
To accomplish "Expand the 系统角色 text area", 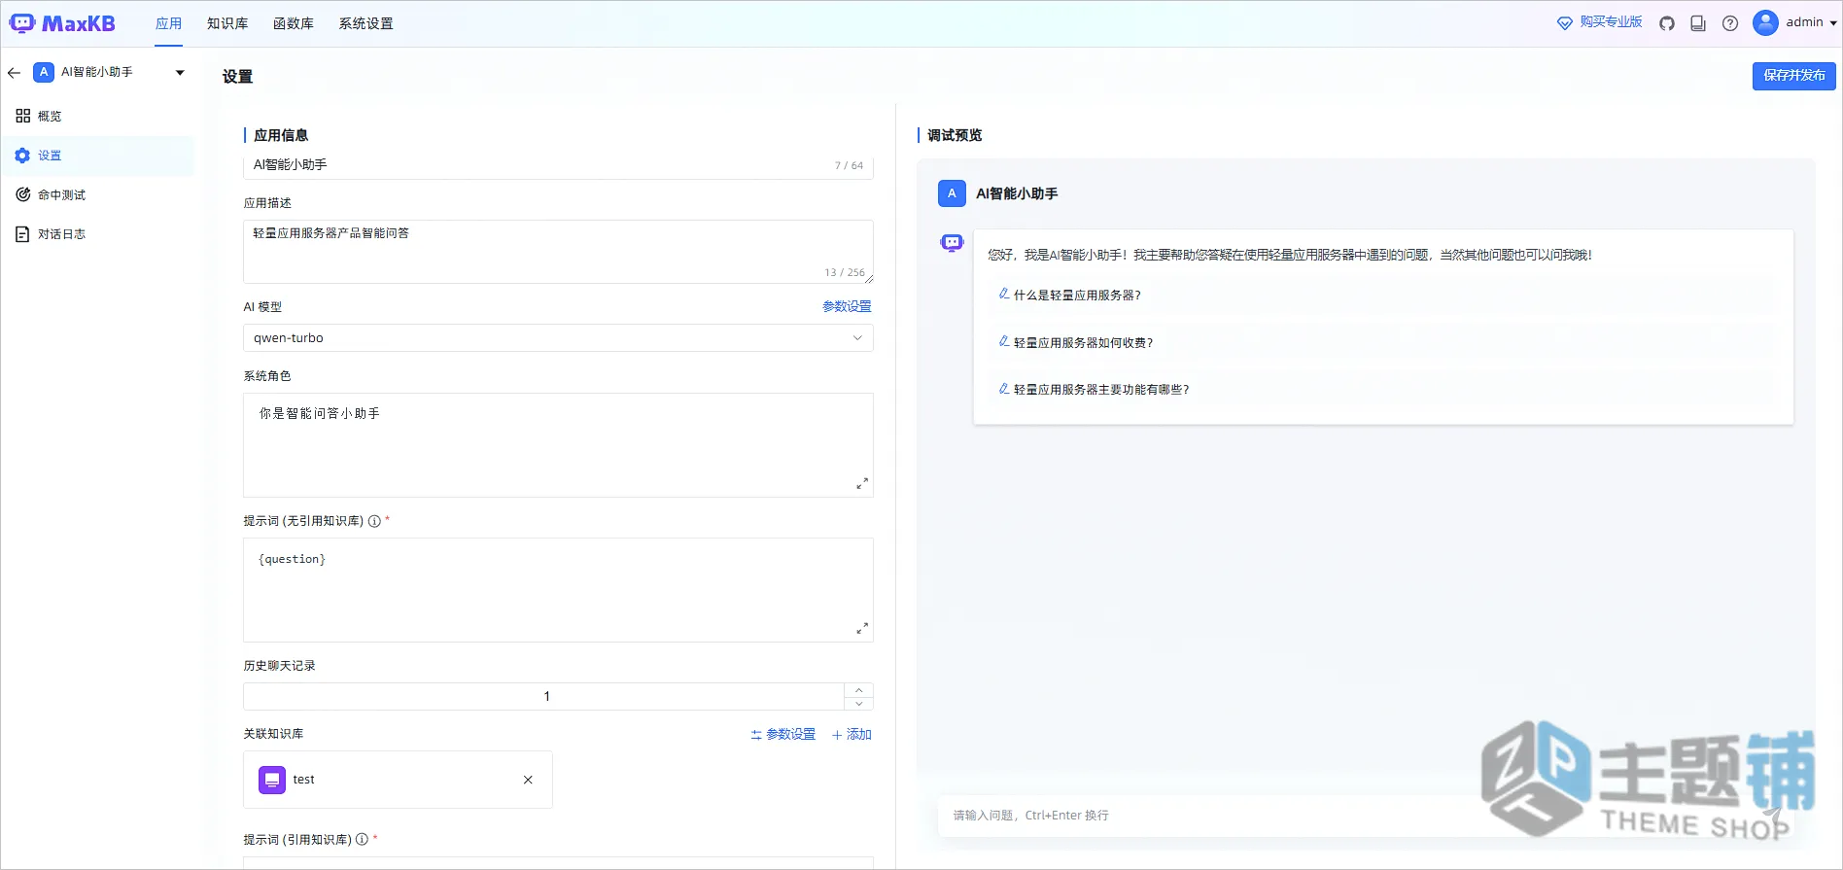I will tap(861, 483).
